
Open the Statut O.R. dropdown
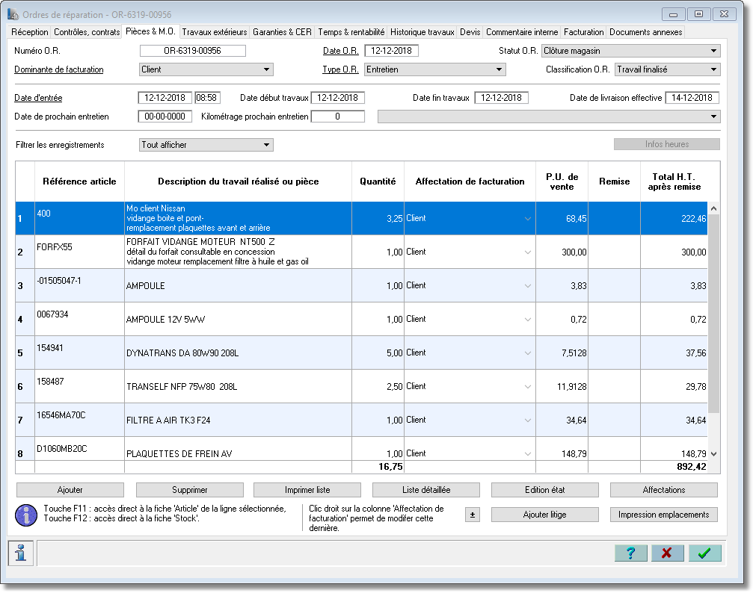(713, 51)
